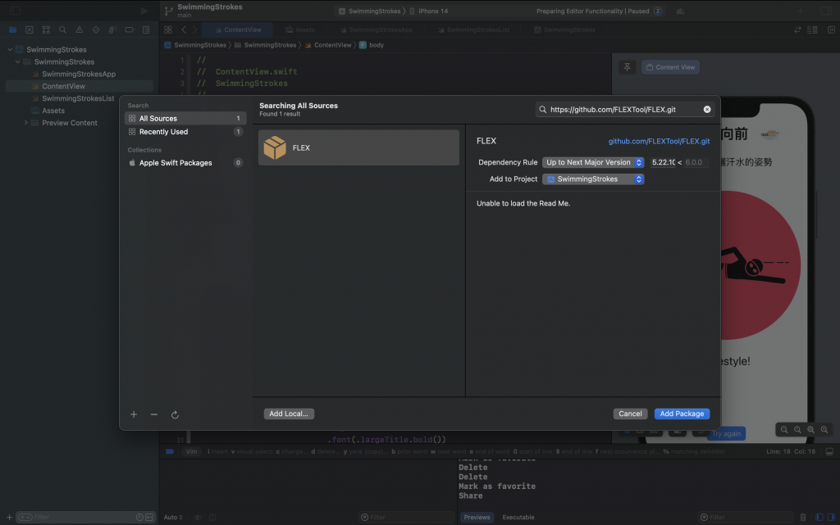This screenshot has height=525, width=840.
Task: Open the Add to Project dropdown
Action: (x=593, y=179)
